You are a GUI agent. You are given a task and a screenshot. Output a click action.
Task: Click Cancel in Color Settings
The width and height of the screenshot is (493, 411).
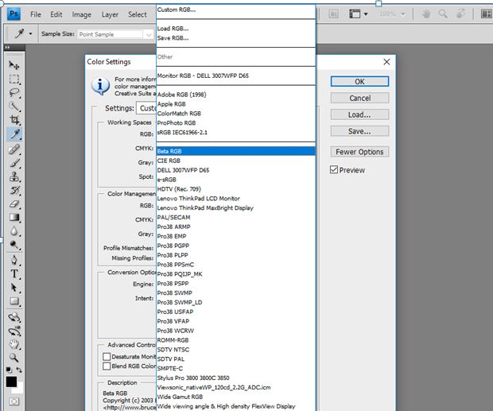[x=359, y=98]
